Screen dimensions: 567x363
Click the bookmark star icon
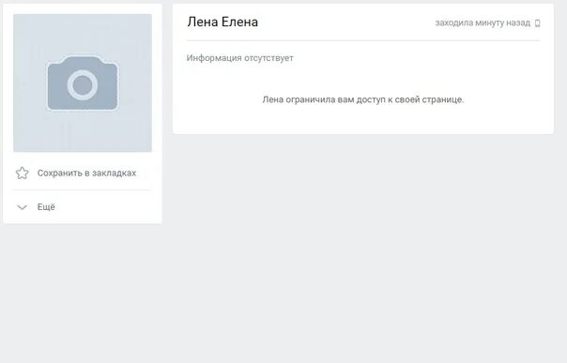coord(22,173)
